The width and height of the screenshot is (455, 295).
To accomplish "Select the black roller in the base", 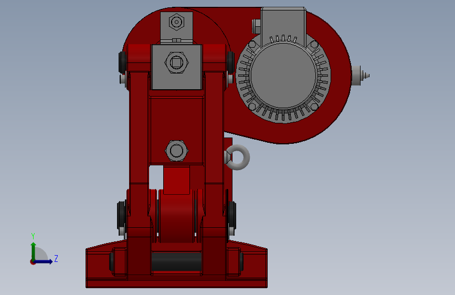I will 176,261.
